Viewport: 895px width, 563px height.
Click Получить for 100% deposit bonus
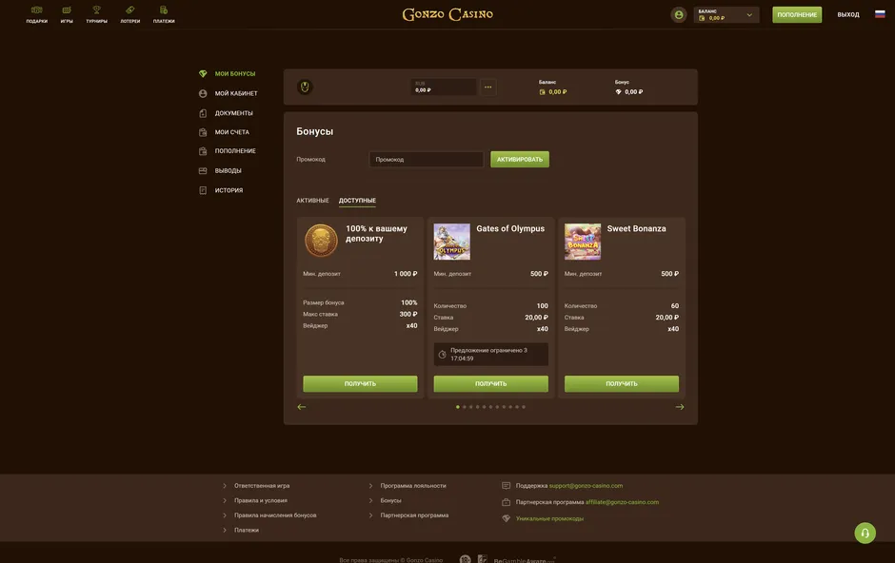(x=360, y=383)
